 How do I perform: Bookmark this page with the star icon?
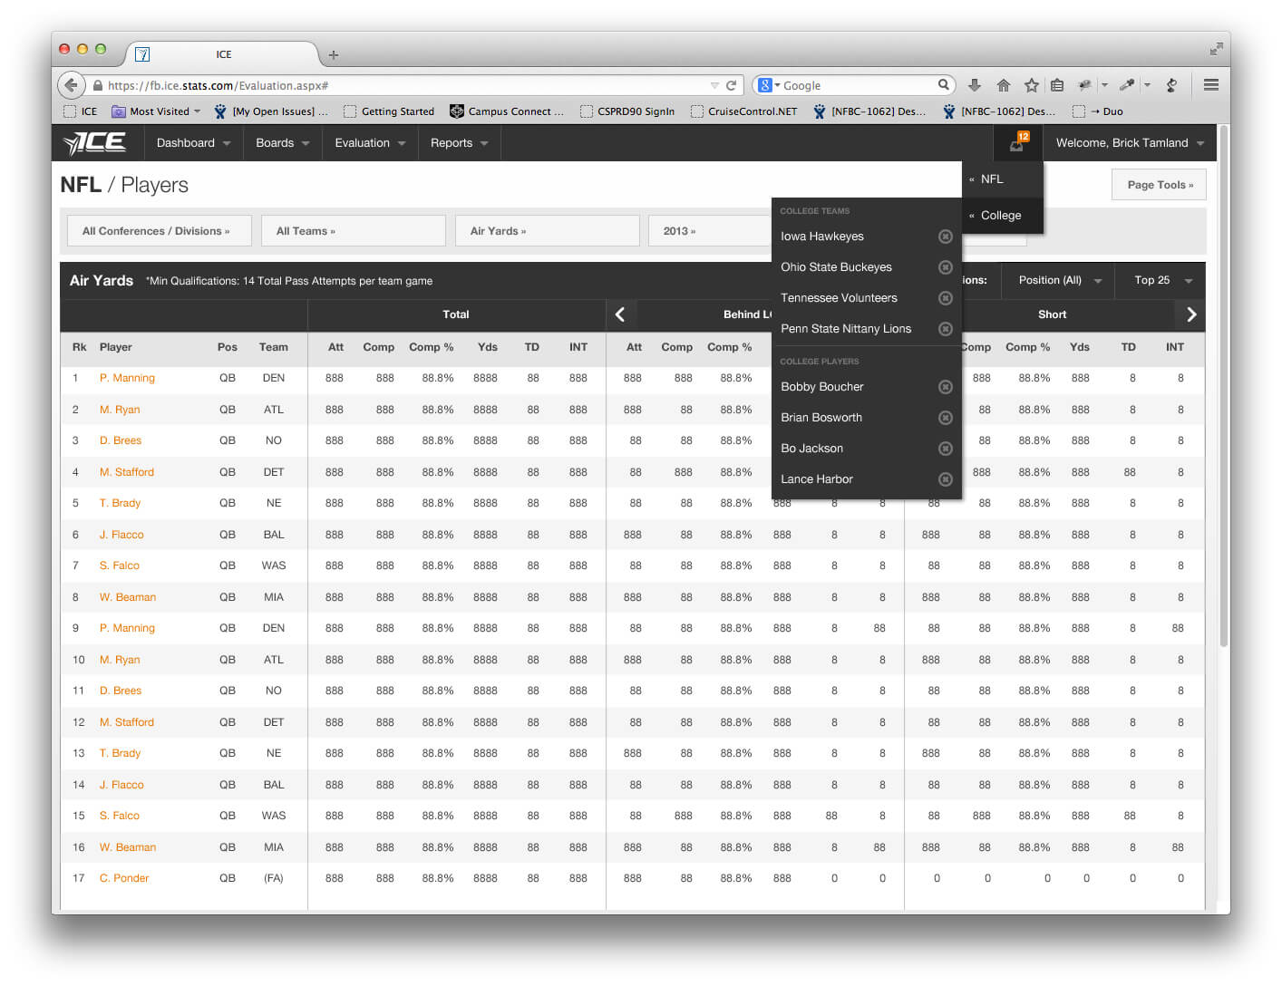[1031, 85]
